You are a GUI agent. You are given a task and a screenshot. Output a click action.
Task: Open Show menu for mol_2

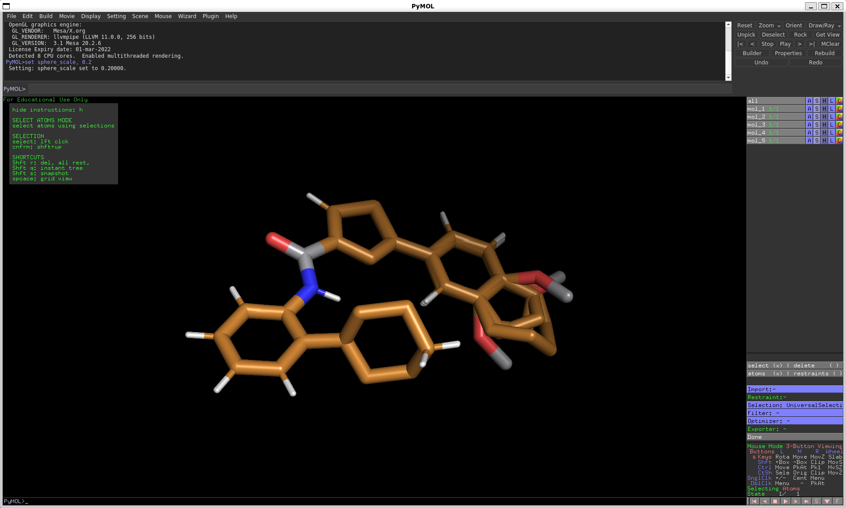click(x=816, y=117)
